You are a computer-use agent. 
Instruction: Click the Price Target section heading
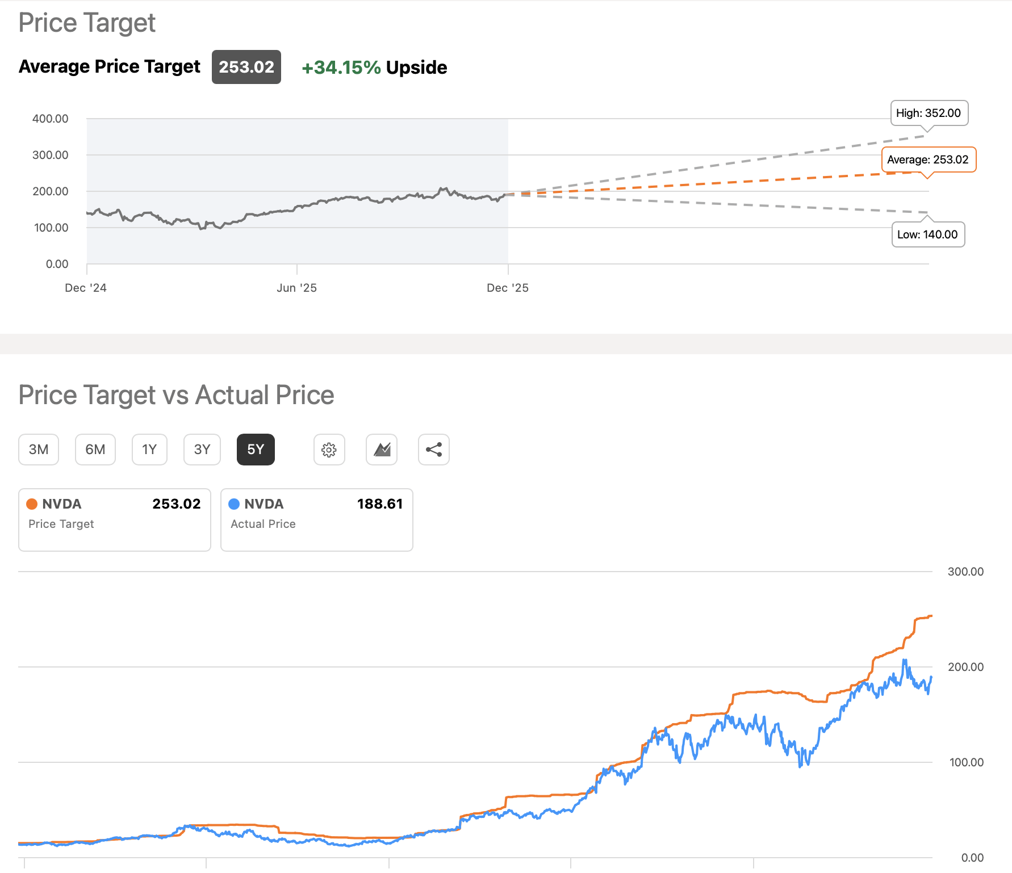point(86,23)
